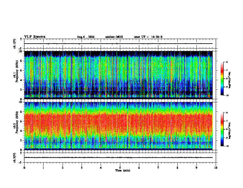
Task: Click the "10" tick on time axis
Action: pyautogui.click(x=216, y=168)
